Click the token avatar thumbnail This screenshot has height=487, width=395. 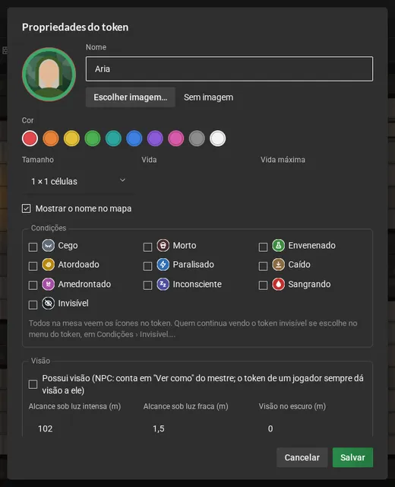pyautogui.click(x=49, y=75)
